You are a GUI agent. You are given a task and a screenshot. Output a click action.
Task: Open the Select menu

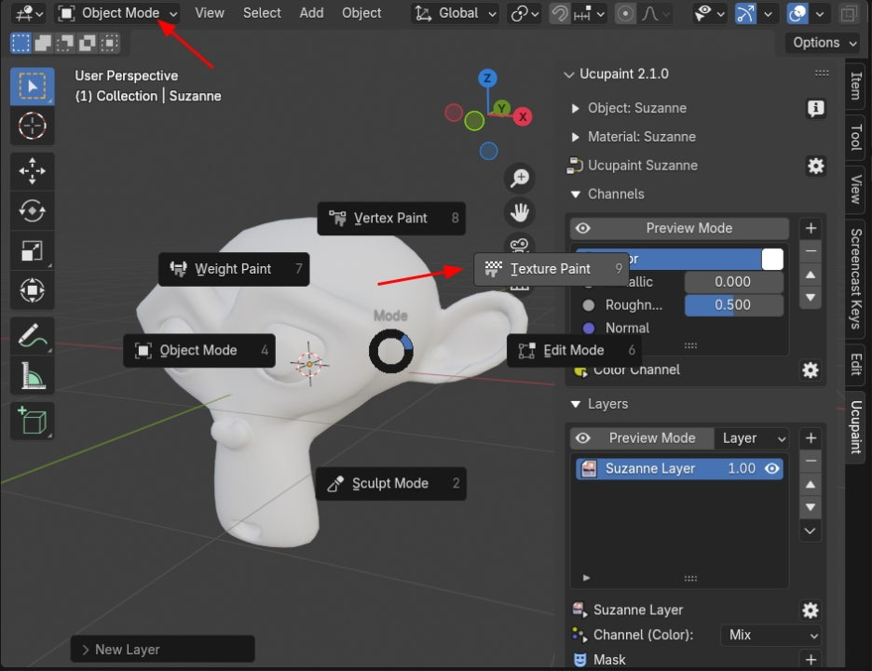click(x=262, y=13)
